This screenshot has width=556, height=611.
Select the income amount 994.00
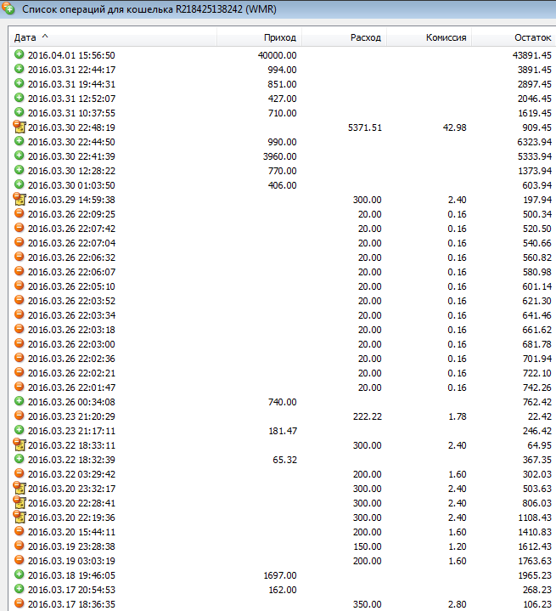(283, 70)
